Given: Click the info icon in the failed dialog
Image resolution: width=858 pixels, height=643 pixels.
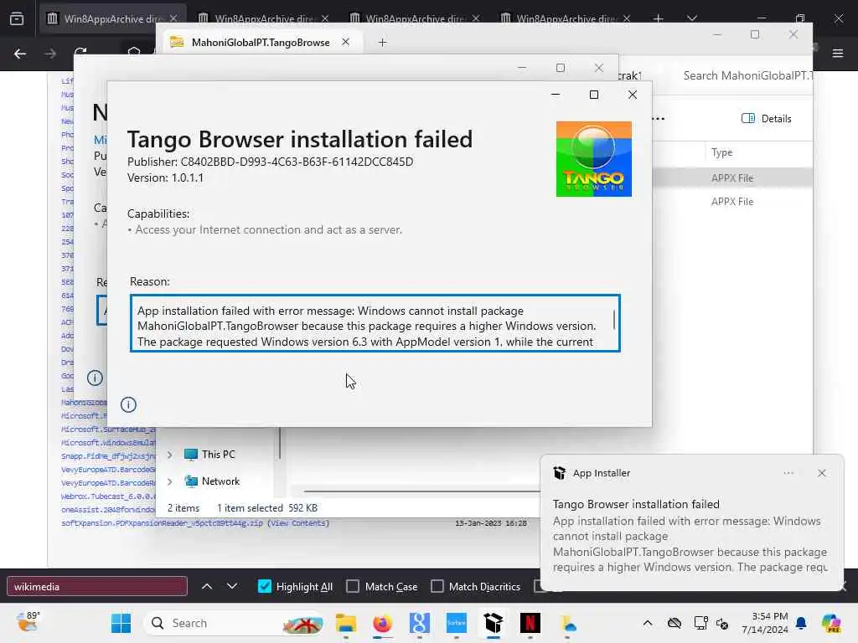Looking at the screenshot, I should coord(128,404).
